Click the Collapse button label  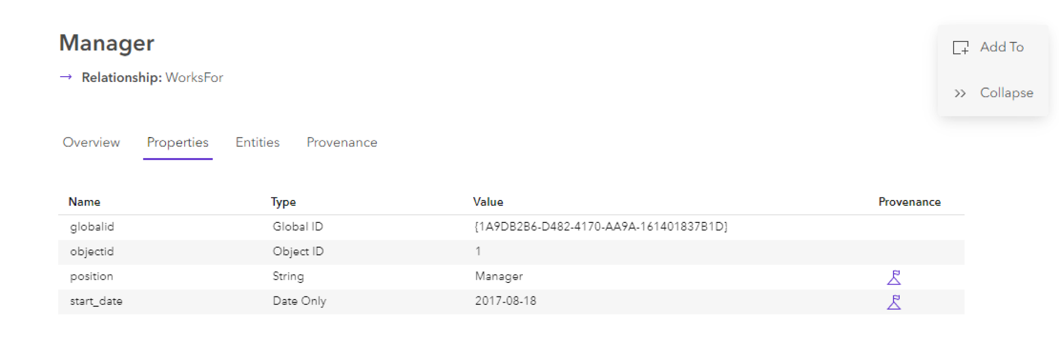coord(1006,93)
